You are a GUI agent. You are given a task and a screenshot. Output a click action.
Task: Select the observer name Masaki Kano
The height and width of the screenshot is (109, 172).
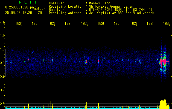pos(100,3)
